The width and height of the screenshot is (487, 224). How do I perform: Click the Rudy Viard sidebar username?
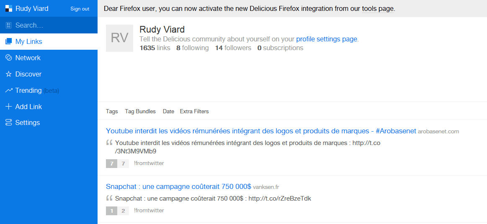pos(32,9)
